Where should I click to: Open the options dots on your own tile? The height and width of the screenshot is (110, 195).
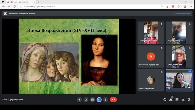(190, 72)
